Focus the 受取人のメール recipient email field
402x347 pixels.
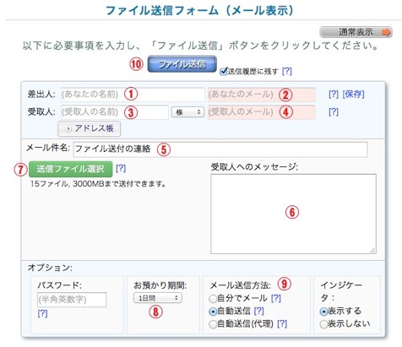[x=262, y=112]
